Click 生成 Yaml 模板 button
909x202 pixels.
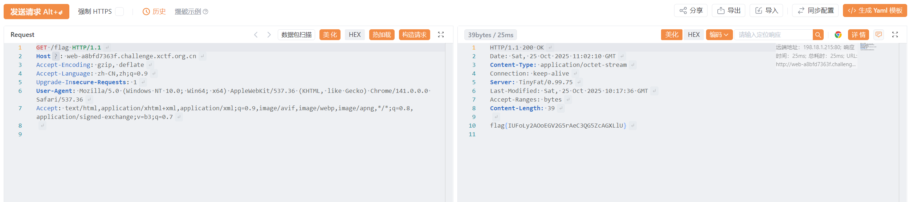point(875,10)
